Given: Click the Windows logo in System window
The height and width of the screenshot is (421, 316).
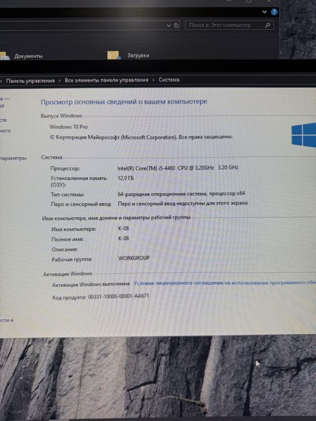Looking at the screenshot, I should point(304,135).
